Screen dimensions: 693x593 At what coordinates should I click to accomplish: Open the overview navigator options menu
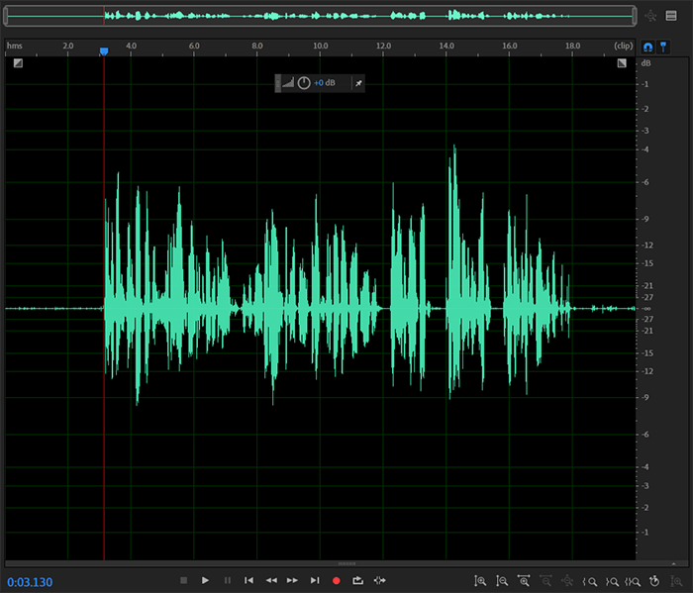pos(670,16)
